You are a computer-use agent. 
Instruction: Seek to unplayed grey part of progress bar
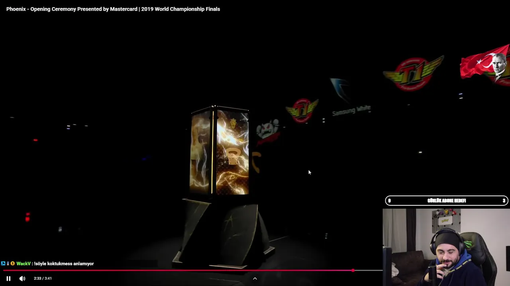pos(369,271)
